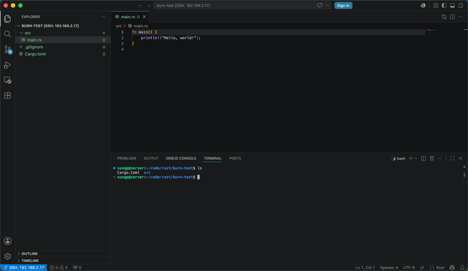This screenshot has height=271, width=468.
Task: Click the Sign In button
Action: click(x=343, y=5)
